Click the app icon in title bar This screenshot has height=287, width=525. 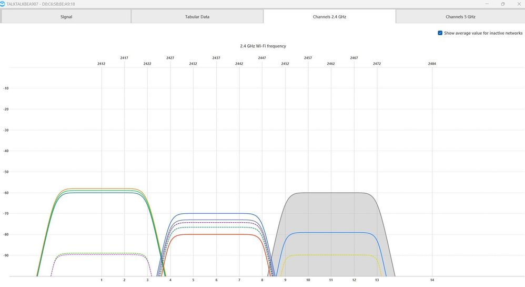(x=3, y=4)
